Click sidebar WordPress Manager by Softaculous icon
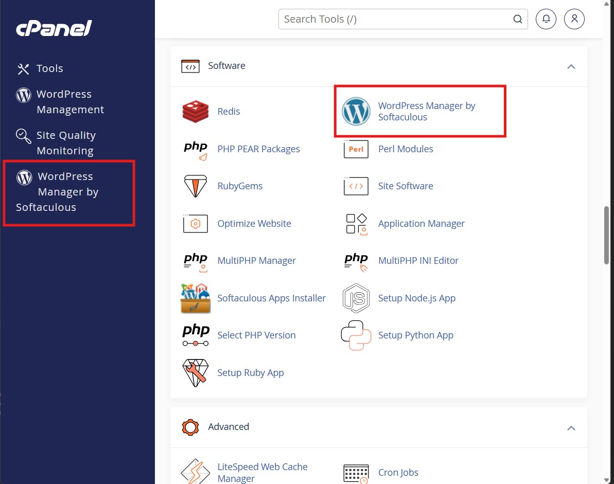 click(24, 177)
